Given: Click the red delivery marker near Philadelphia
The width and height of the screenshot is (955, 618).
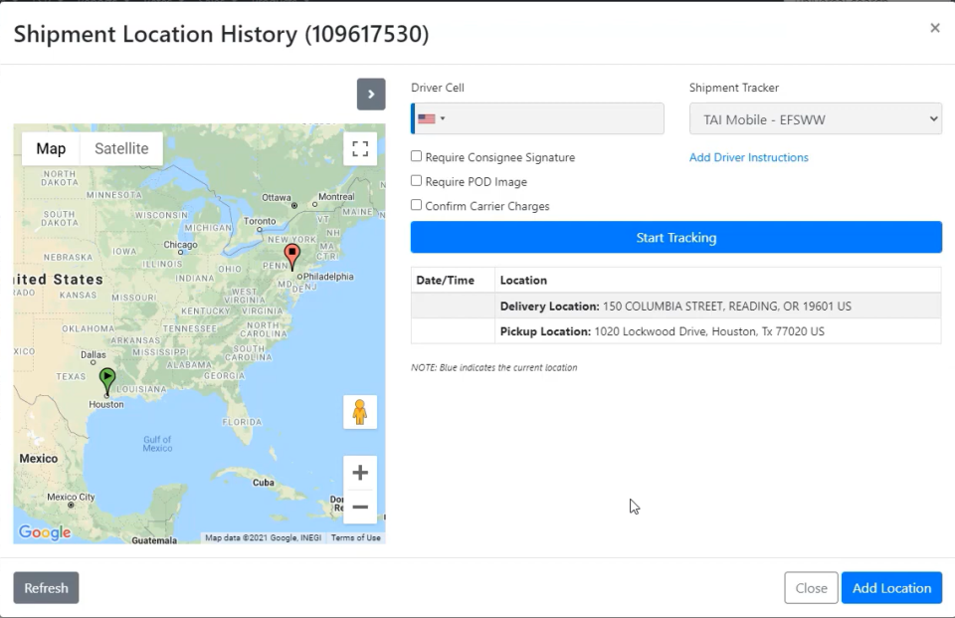Looking at the screenshot, I should tap(291, 255).
